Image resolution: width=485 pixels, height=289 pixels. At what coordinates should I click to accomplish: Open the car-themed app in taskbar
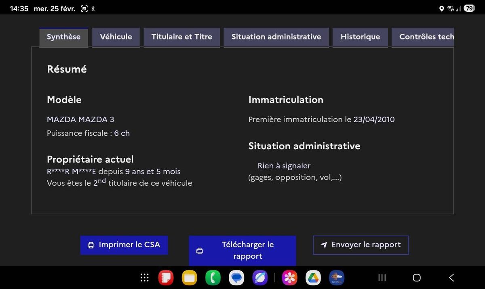(336, 278)
